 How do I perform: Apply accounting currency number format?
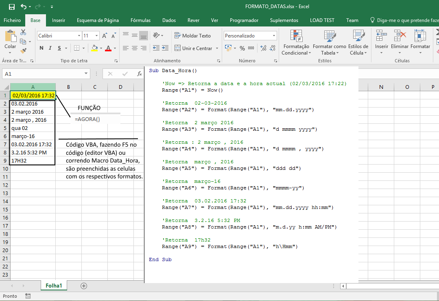(x=229, y=48)
